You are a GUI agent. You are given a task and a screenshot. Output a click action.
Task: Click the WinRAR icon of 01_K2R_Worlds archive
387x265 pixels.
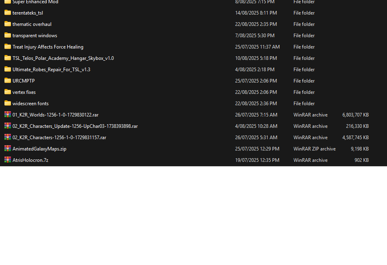tap(8, 114)
